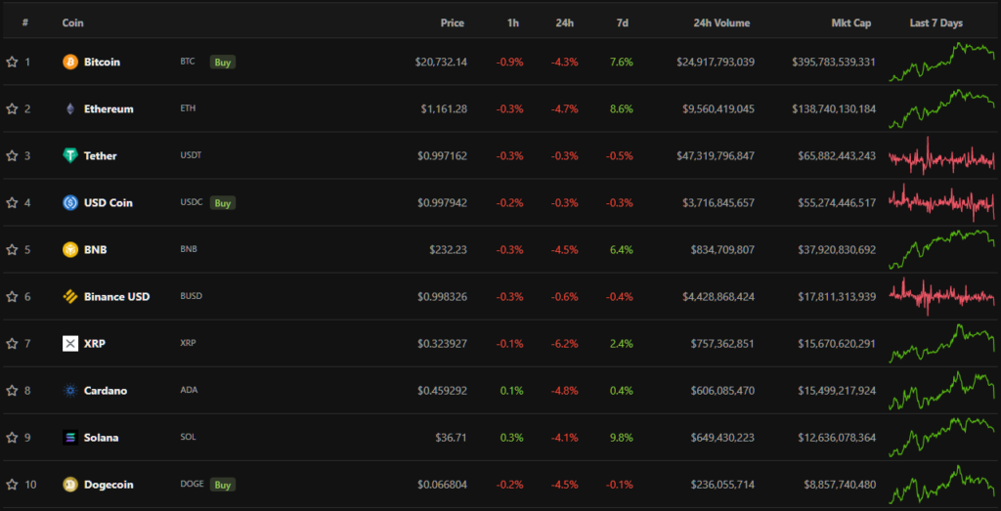
Task: Toggle the star for Tether
Action: coord(12,155)
